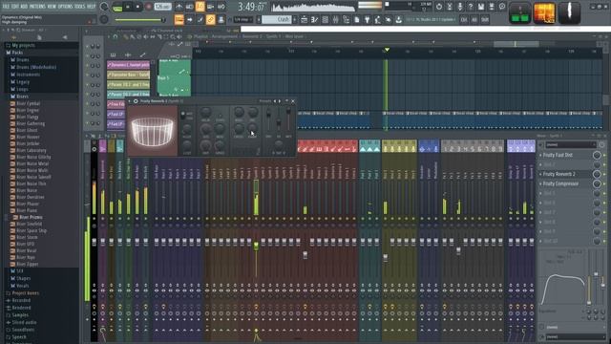Open the green meter plugin thumbnail

(x=519, y=12)
